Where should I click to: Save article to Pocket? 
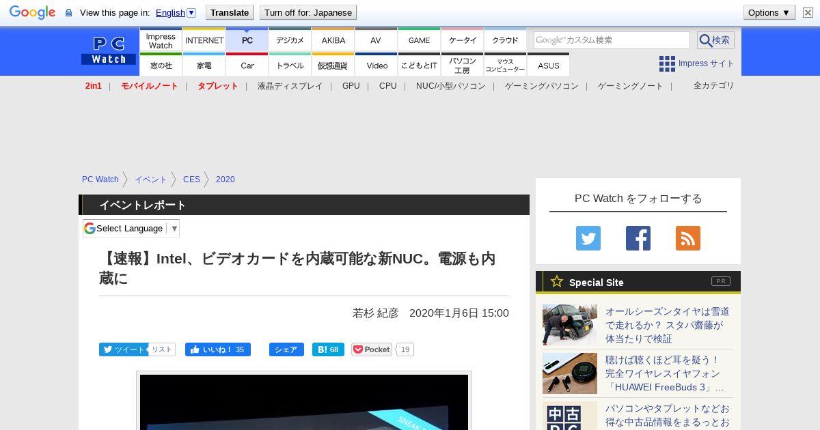pyautogui.click(x=372, y=349)
